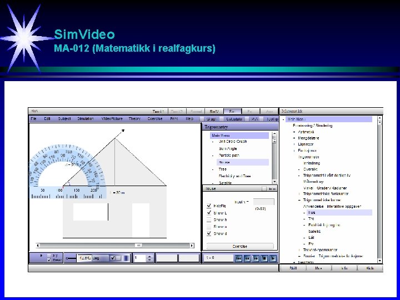Select Particle path item

tap(229, 156)
